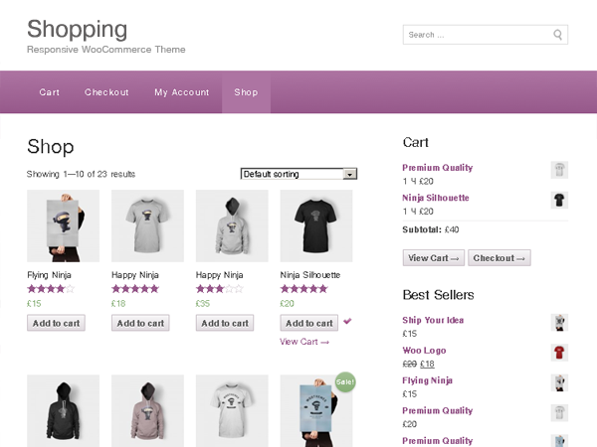597x447 pixels.
Task: Click the Sale! badge on poster product
Action: pyautogui.click(x=344, y=381)
